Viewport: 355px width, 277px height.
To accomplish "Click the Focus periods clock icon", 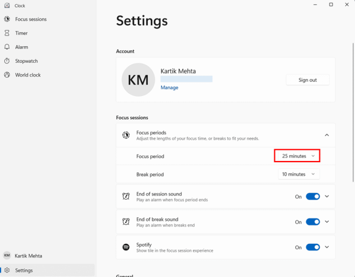I will (126, 135).
